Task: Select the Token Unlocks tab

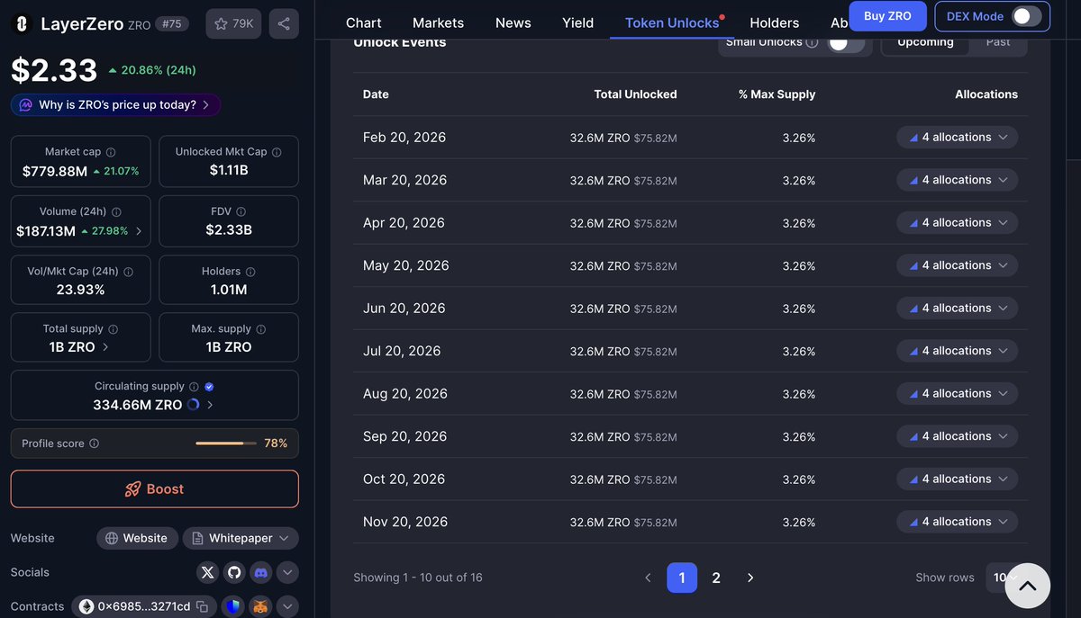Action: pos(672,22)
